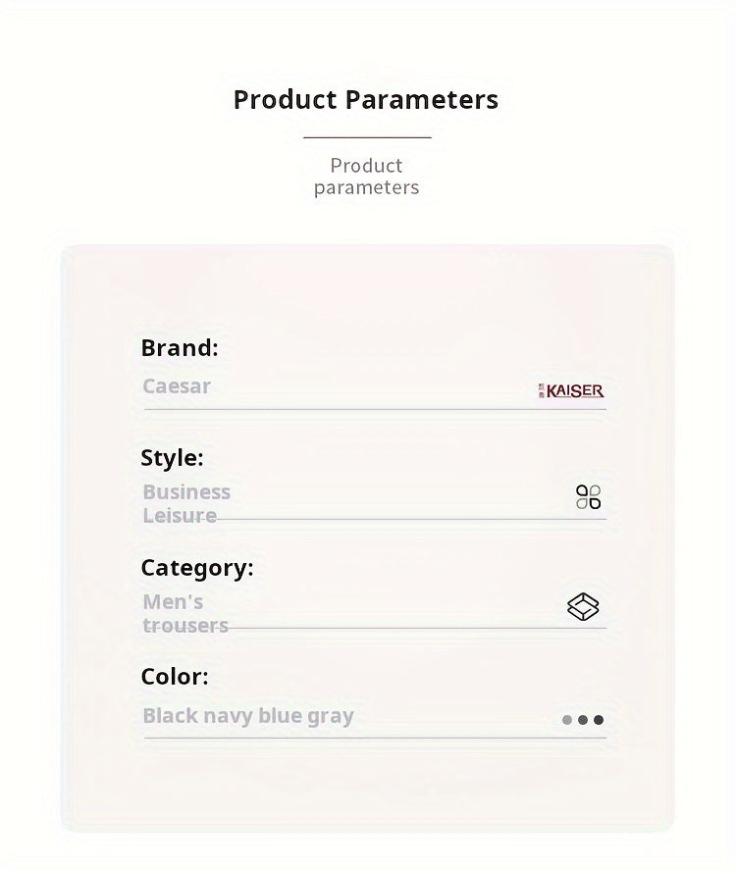Screen dimensions: 736x872
Task: Click the "Style:" label
Action: click(172, 458)
